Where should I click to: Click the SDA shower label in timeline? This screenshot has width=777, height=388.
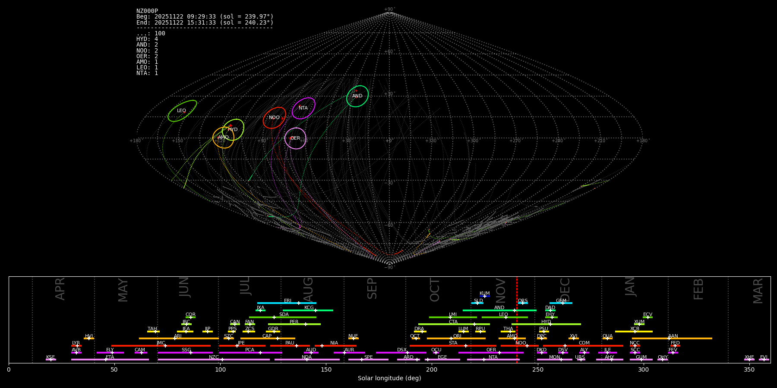(x=284, y=314)
